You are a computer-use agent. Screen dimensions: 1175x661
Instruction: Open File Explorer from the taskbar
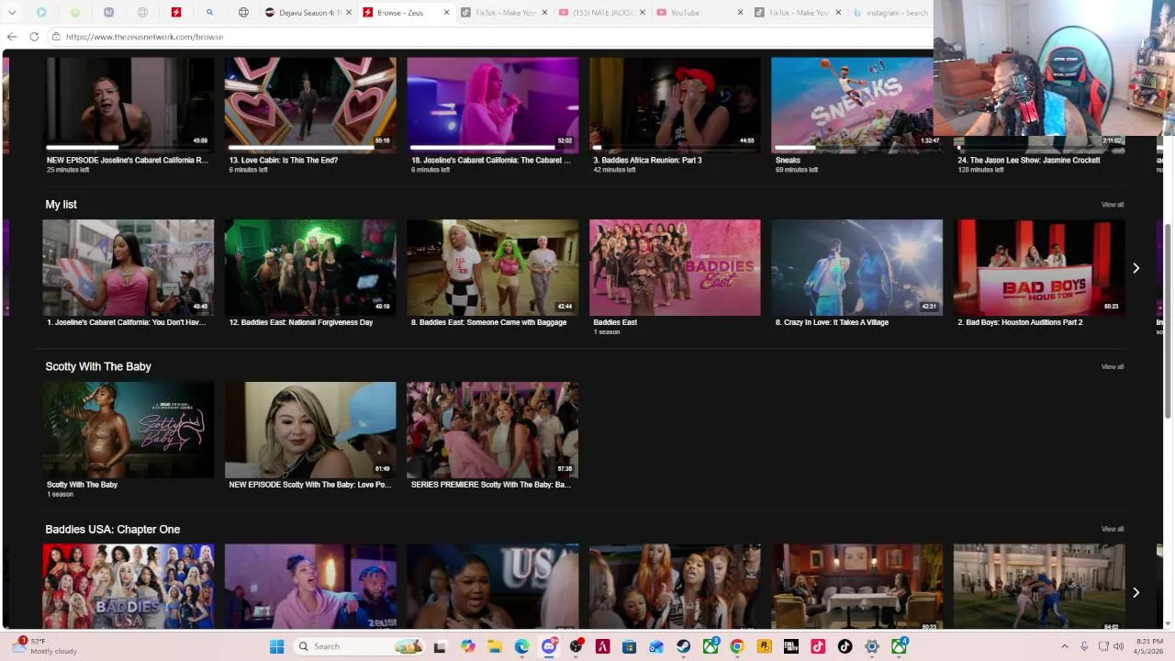[x=495, y=646]
